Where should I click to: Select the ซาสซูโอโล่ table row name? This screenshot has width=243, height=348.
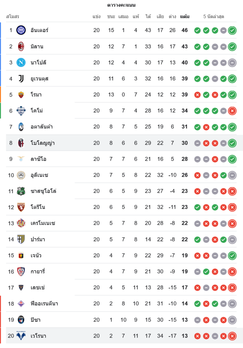44,191
